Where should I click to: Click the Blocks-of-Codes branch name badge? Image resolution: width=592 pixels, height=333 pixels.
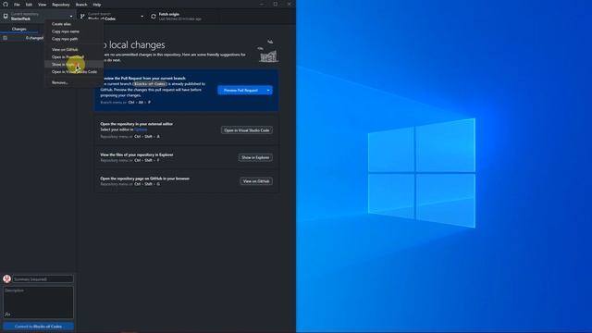coord(150,84)
